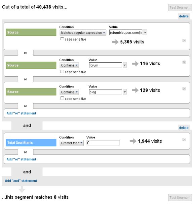193x206 pixels.
Task: Open value suggestions arrow next to stumbleupon field
Action: [145, 32]
